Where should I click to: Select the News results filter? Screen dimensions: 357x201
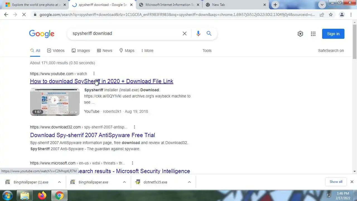pos(105,51)
